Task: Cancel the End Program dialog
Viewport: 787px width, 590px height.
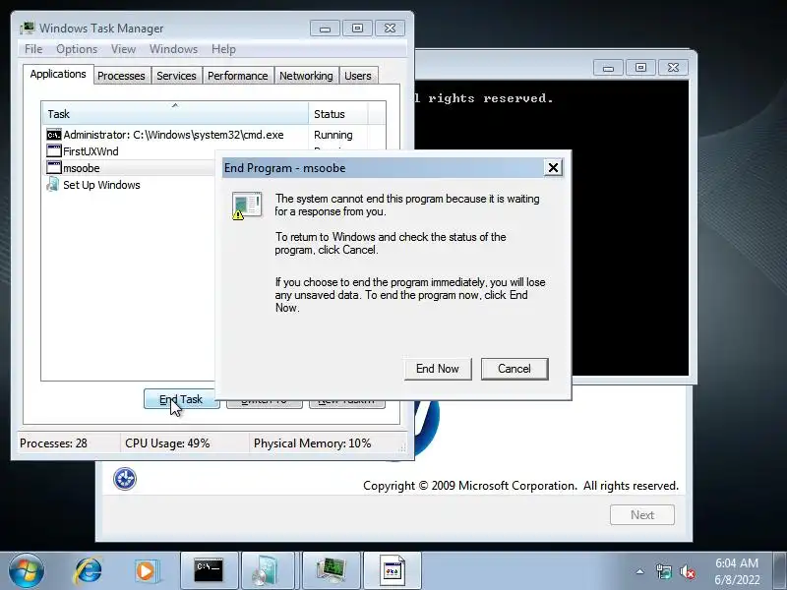Action: pos(514,369)
